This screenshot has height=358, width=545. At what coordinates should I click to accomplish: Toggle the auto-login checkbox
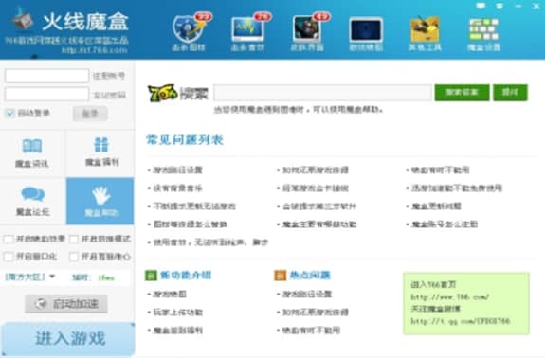9,114
